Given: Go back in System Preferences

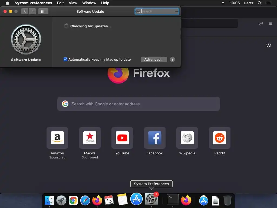Looking at the screenshot, I should pos(25,11).
